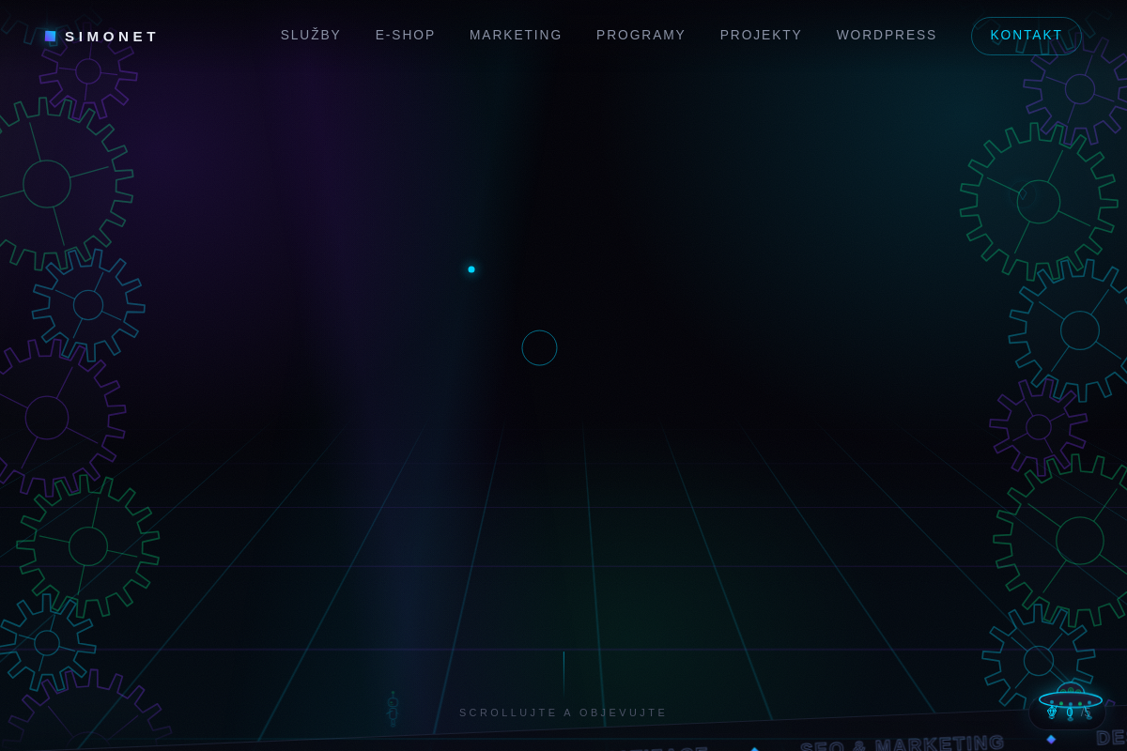The image size is (1127, 751).
Task: Open the WordPress menu item
Action: point(887,35)
